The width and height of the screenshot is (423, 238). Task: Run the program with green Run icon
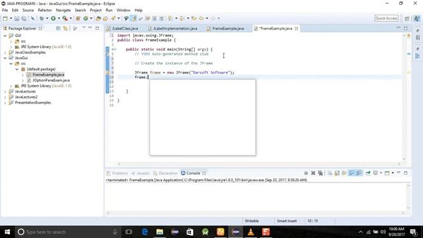tap(53, 19)
